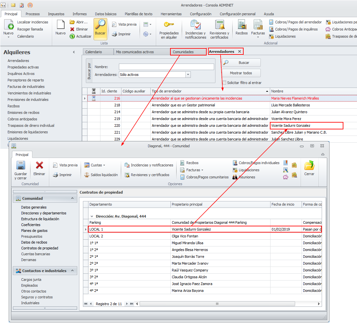The width and height of the screenshot is (357, 323).
Task: Click Eliminar red X in main ribbon
Action: coord(72,29)
